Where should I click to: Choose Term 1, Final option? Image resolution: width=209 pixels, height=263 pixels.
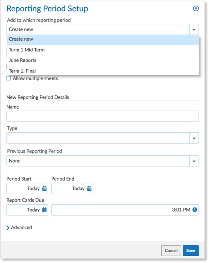(103, 71)
